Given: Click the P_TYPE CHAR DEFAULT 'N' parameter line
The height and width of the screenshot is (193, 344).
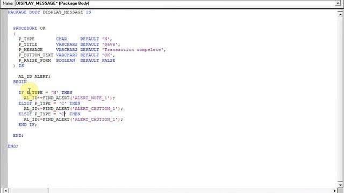Looking at the screenshot, I should (x=65, y=39).
